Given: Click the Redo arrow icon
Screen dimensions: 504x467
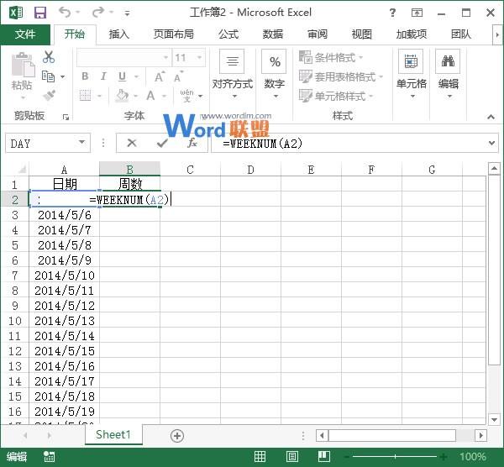Looking at the screenshot, I should click(x=98, y=13).
